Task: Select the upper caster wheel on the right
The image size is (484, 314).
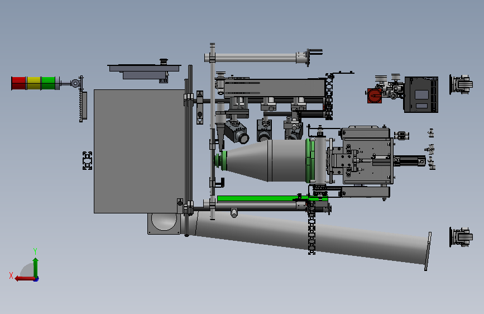Action: point(461,84)
